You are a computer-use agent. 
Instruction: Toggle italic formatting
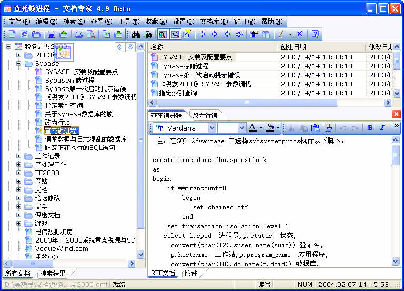pos(382,128)
